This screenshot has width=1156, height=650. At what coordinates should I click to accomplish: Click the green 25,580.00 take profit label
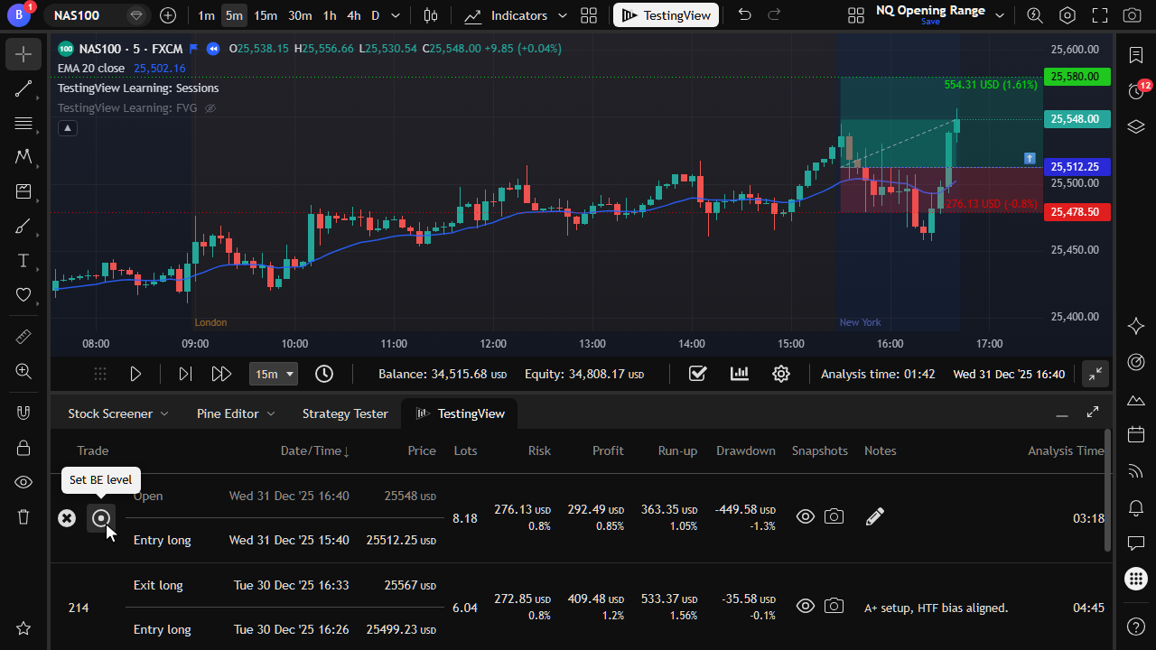(1075, 77)
